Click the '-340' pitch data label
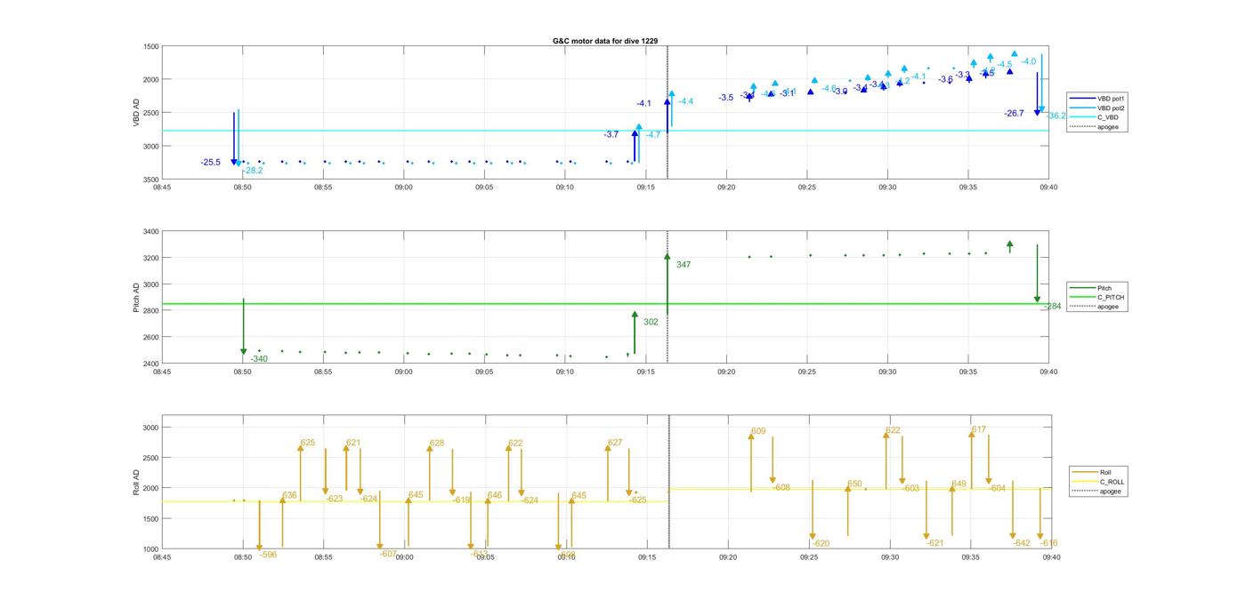Screen dimensions: 1246x616 click(259, 359)
